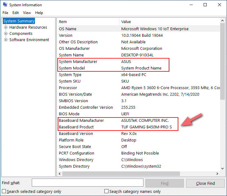This screenshot has width=227, height=196.
Task: Select the System Model row
Action: (139, 68)
